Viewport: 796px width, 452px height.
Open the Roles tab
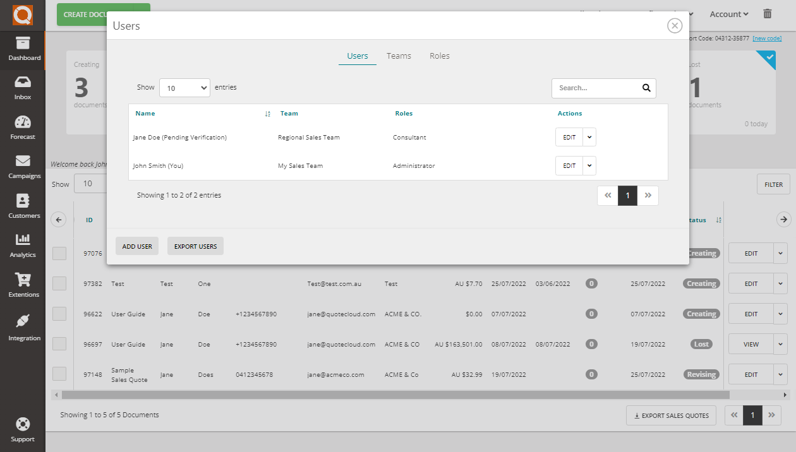[439, 56]
